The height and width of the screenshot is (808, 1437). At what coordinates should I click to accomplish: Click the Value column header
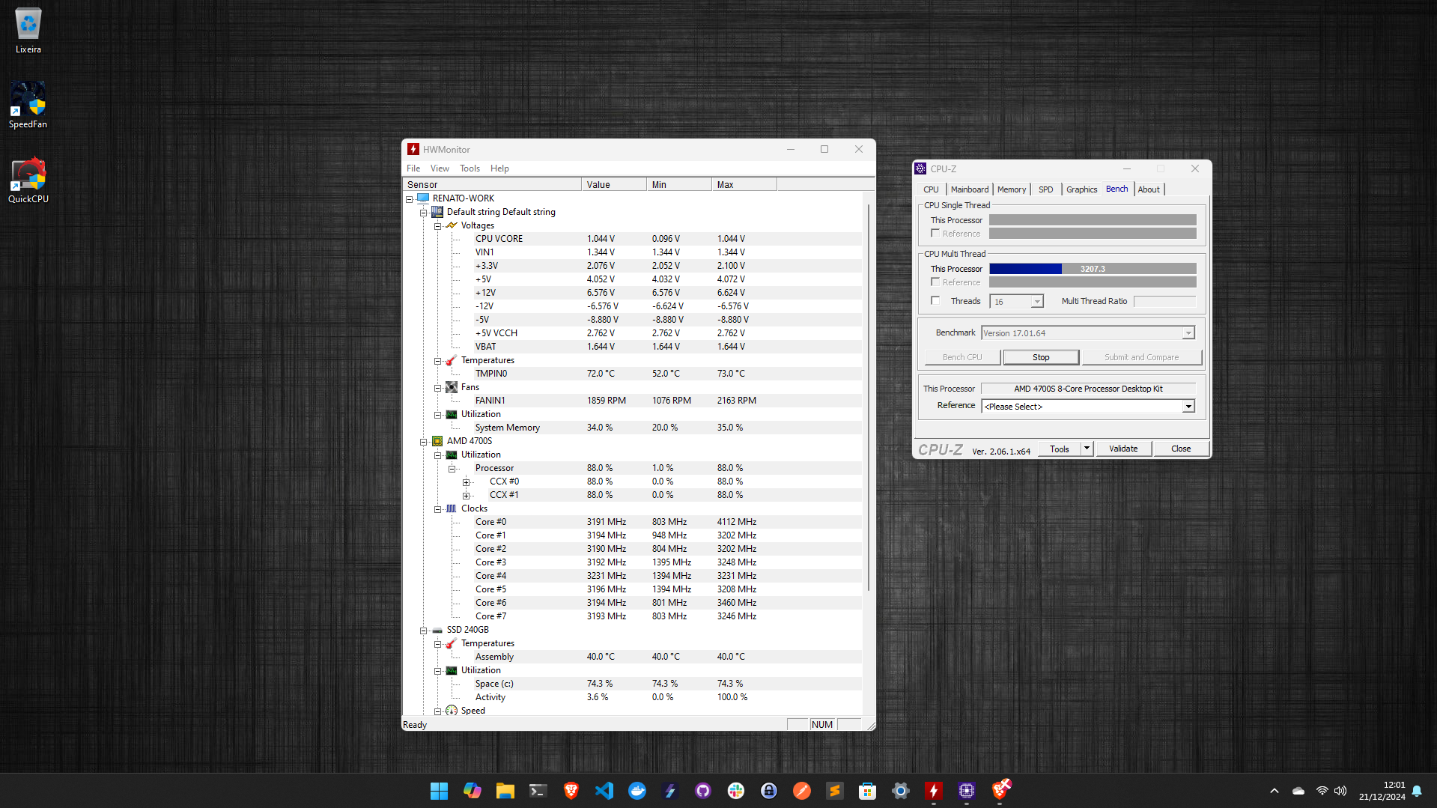pos(614,184)
